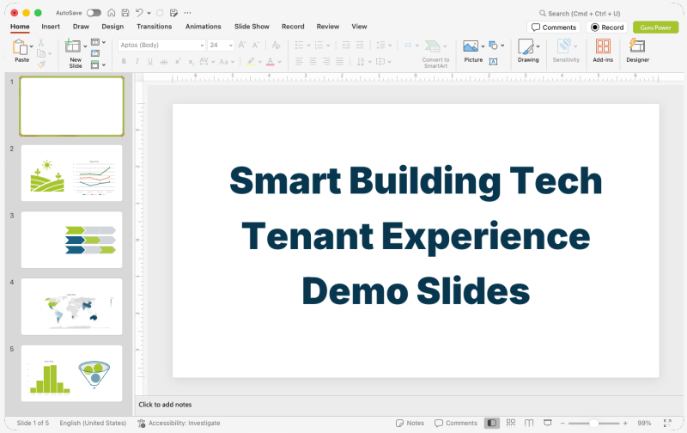Viewport: 687px width, 433px height.
Task: Click the Save disk icon
Action: (125, 13)
